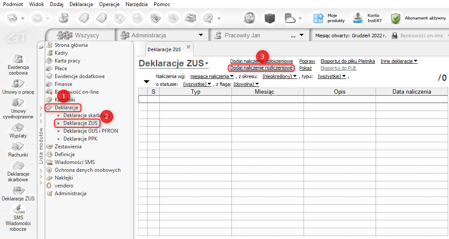Image resolution: width=449 pixels, height=239 pixels.
Task: Click the Pokaż link
Action: click(305, 68)
